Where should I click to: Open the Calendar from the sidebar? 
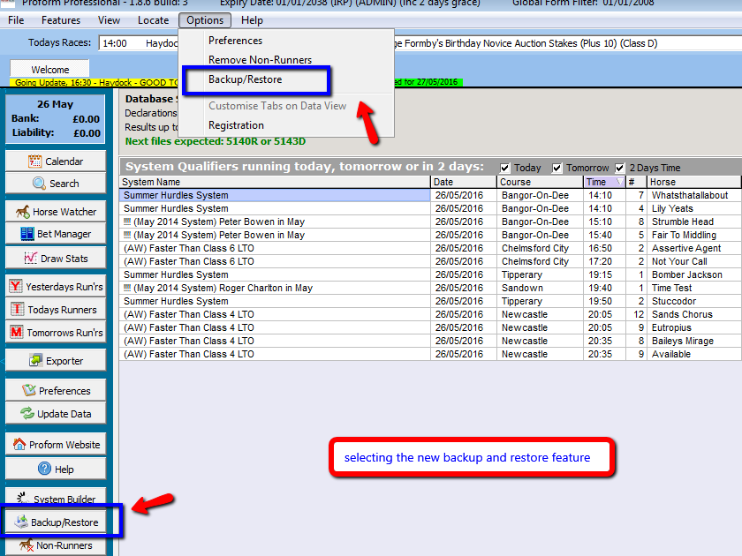56,162
